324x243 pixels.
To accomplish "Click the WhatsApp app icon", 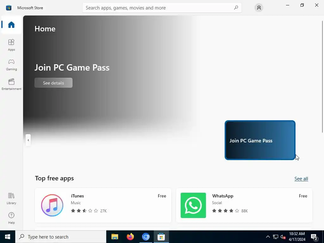I will point(193,205).
